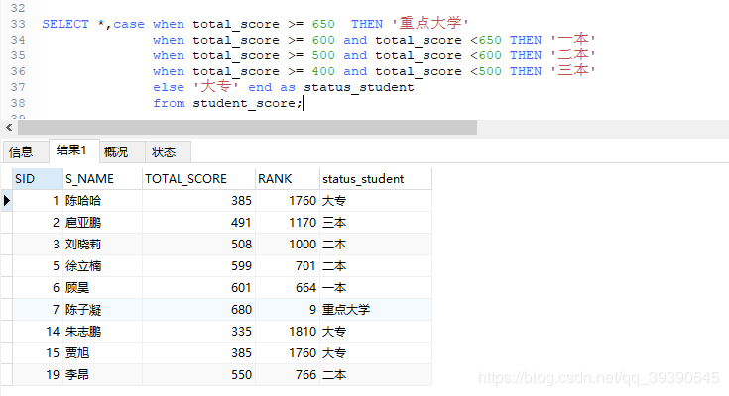
Task: Click the status_student column header
Action: pyautogui.click(x=376, y=179)
